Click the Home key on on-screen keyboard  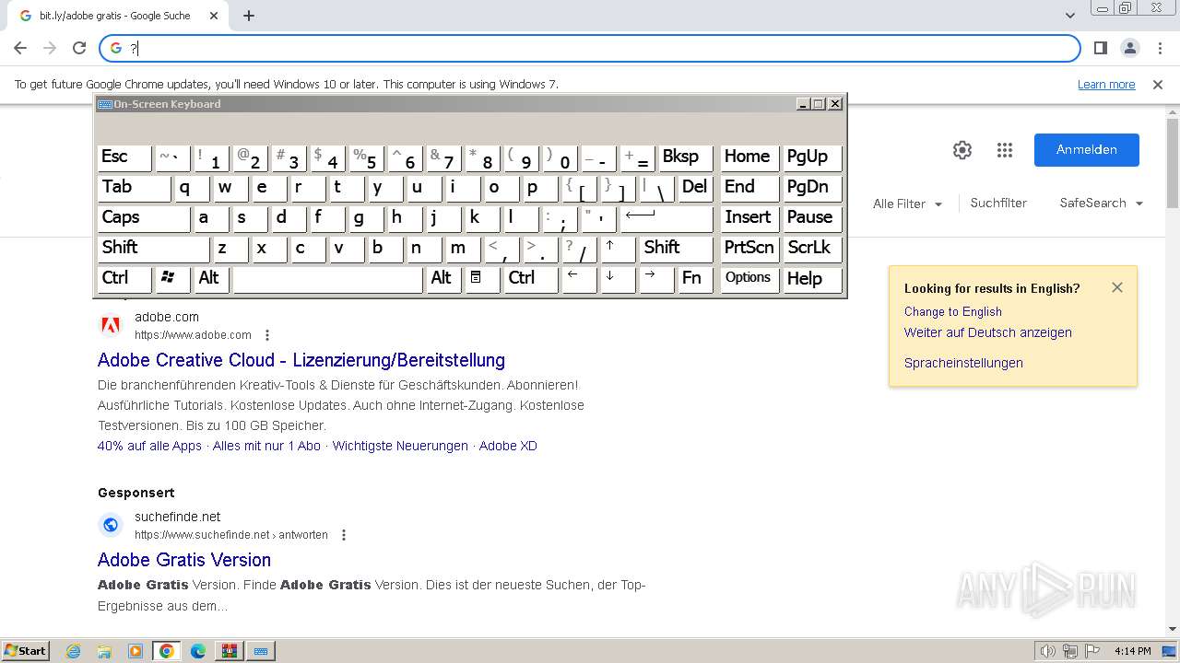pyautogui.click(x=749, y=157)
